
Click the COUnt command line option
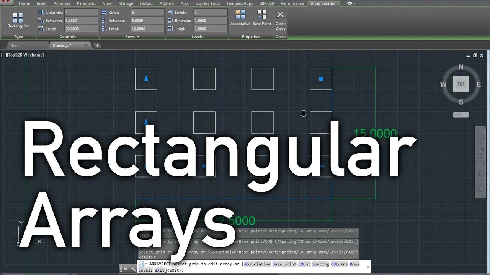pyautogui.click(x=304, y=264)
